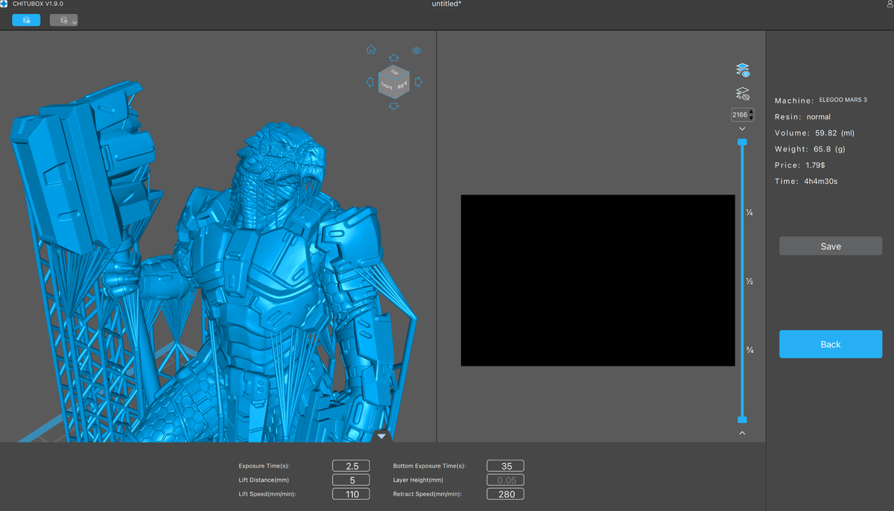Click the down chevron above layer slider
Viewport: 894px width, 511px height.
pyautogui.click(x=742, y=129)
